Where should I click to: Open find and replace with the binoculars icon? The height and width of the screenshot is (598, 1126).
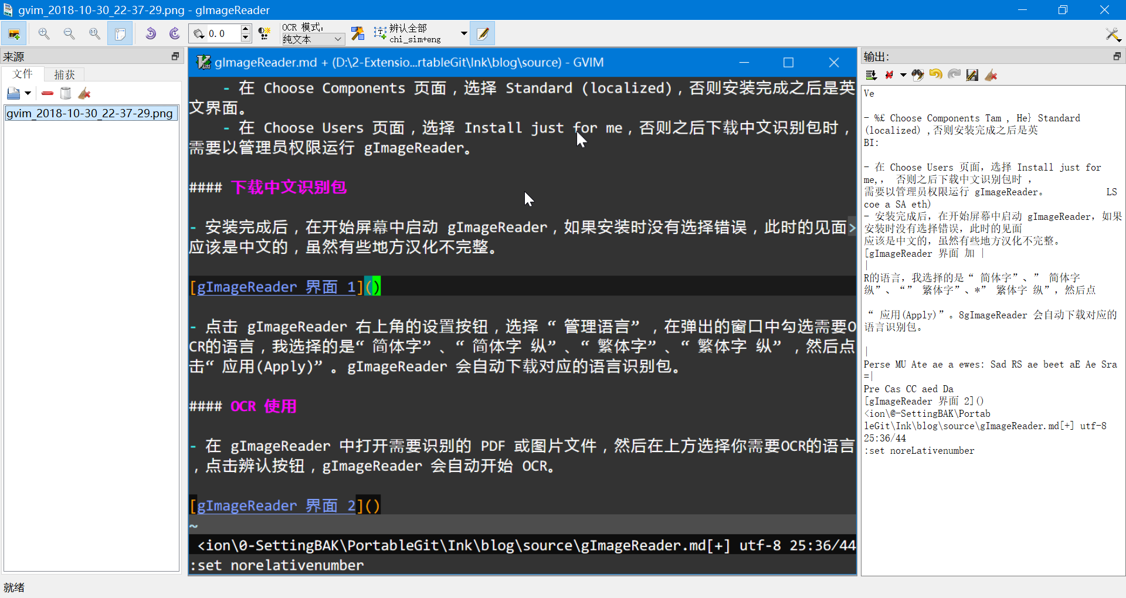coord(918,75)
